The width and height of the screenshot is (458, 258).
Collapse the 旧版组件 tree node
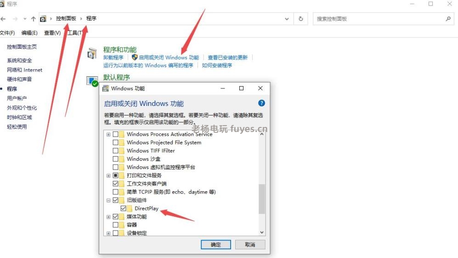[x=108, y=200]
